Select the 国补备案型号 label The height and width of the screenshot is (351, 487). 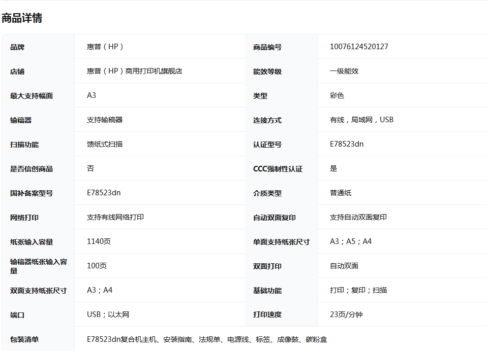click(x=32, y=193)
